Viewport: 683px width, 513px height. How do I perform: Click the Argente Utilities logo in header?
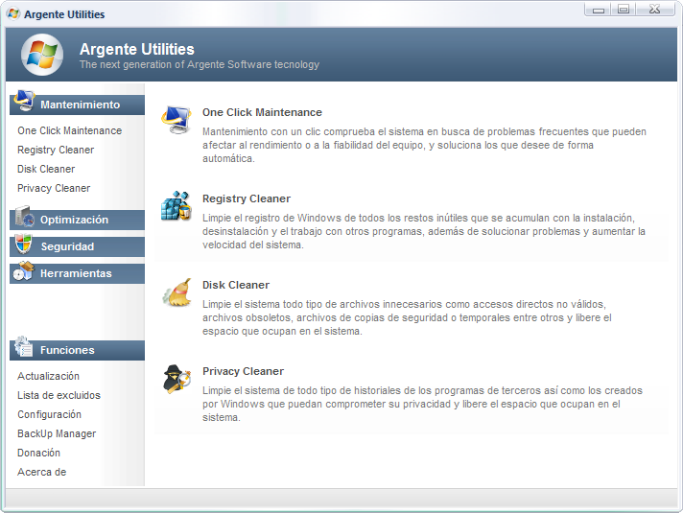coord(41,56)
